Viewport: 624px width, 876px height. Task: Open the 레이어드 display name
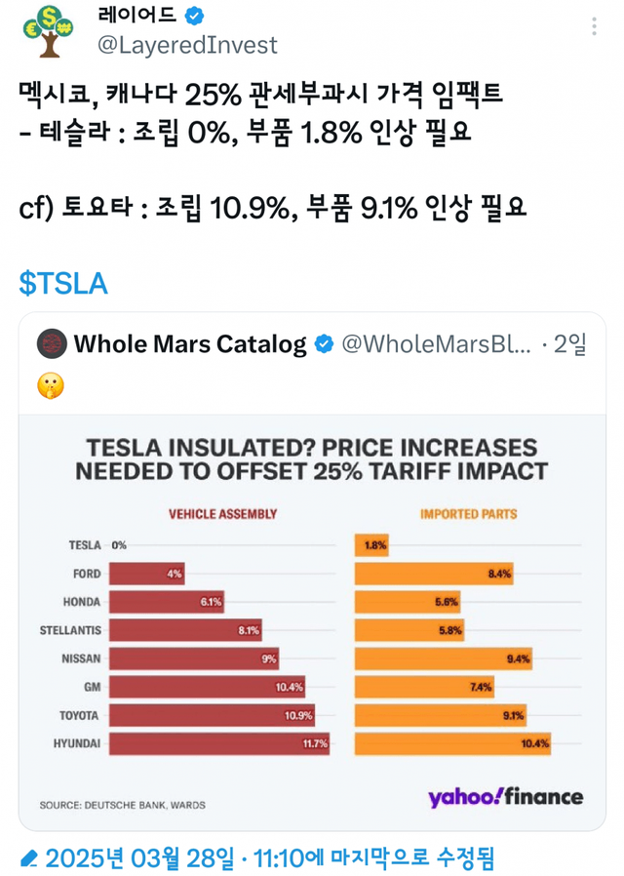coord(136,16)
